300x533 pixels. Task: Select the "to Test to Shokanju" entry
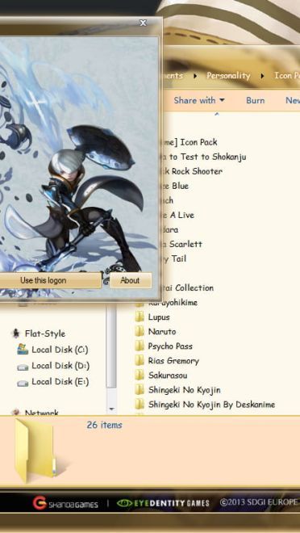(205, 157)
